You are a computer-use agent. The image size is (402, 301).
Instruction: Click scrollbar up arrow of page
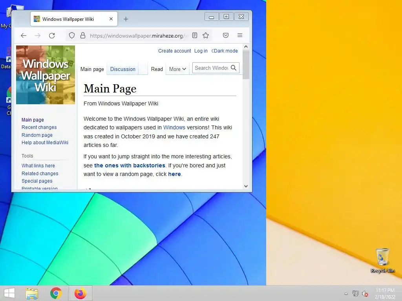246,47
